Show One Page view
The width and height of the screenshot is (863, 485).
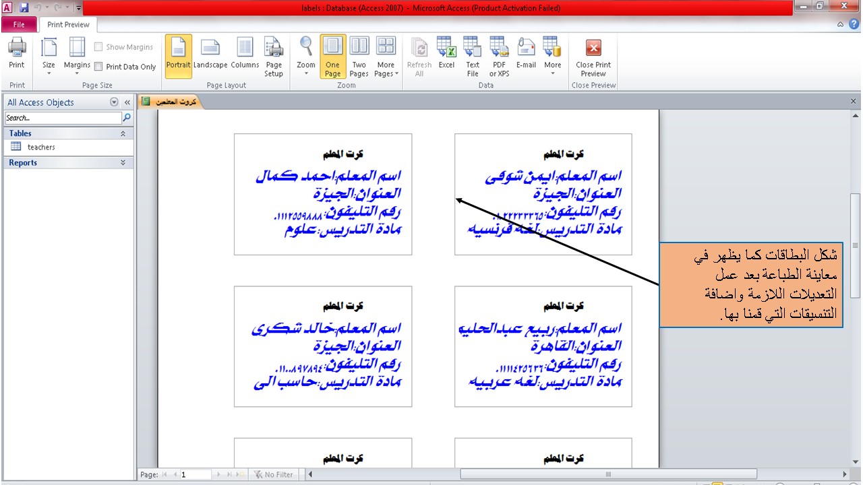333,56
